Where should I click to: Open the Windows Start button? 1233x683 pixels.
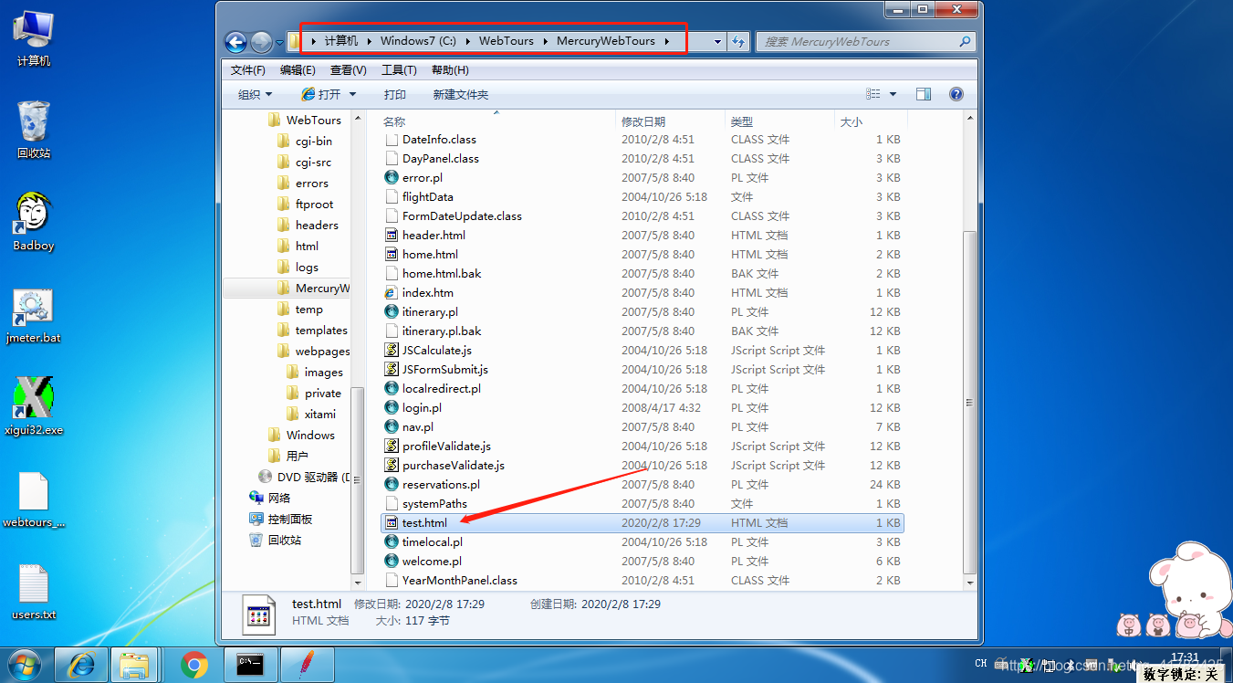point(25,664)
